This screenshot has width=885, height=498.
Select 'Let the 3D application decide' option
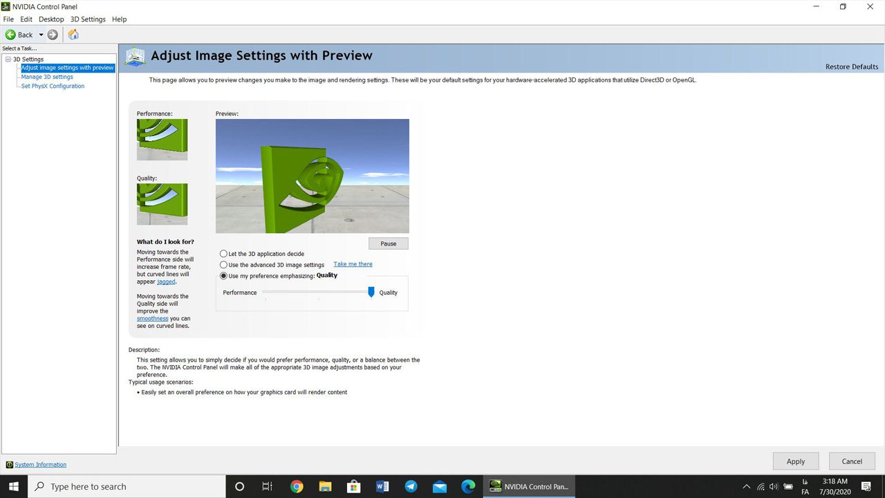223,254
